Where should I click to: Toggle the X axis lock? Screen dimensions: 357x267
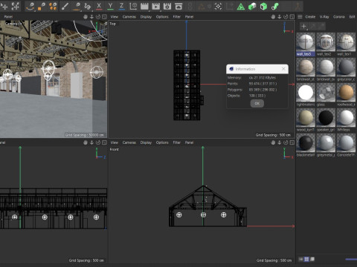(x=99, y=6)
